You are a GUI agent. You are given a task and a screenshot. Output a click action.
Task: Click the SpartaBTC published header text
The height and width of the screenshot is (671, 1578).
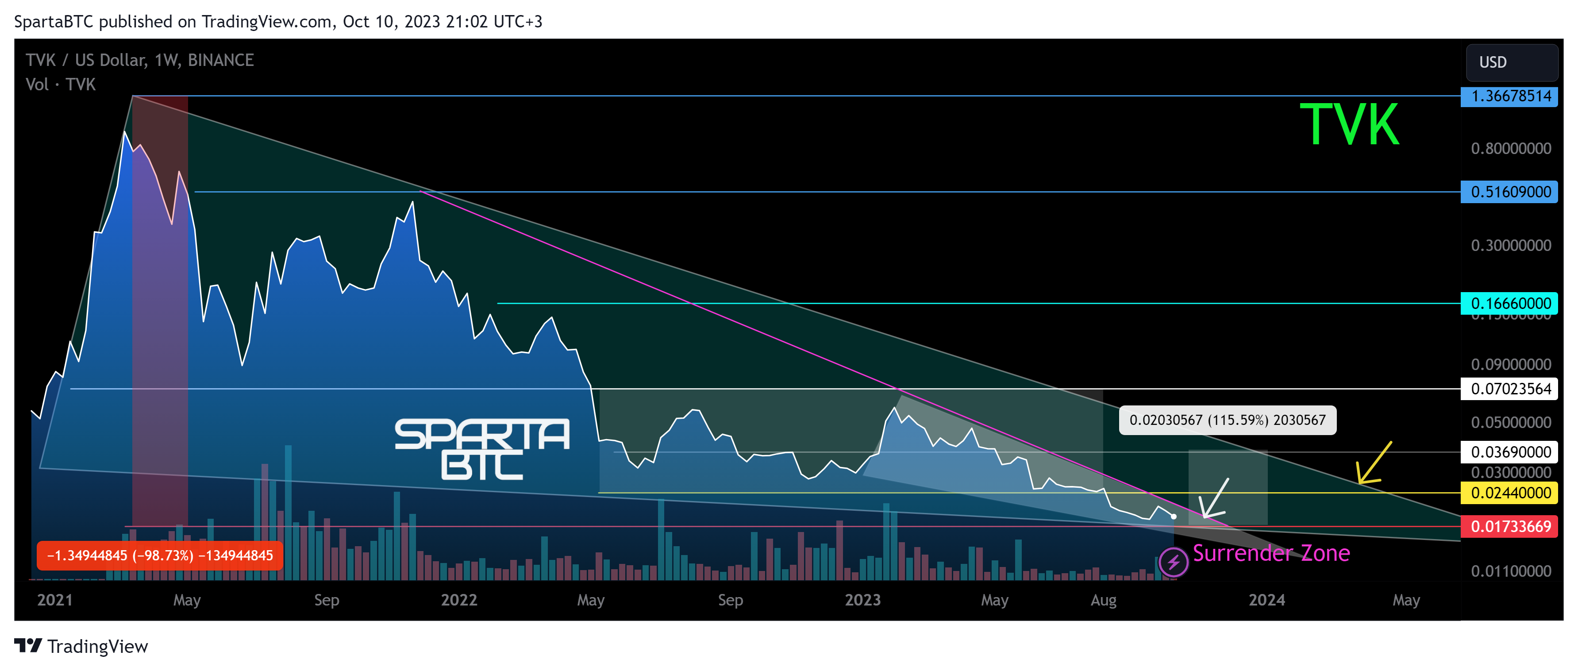(278, 21)
